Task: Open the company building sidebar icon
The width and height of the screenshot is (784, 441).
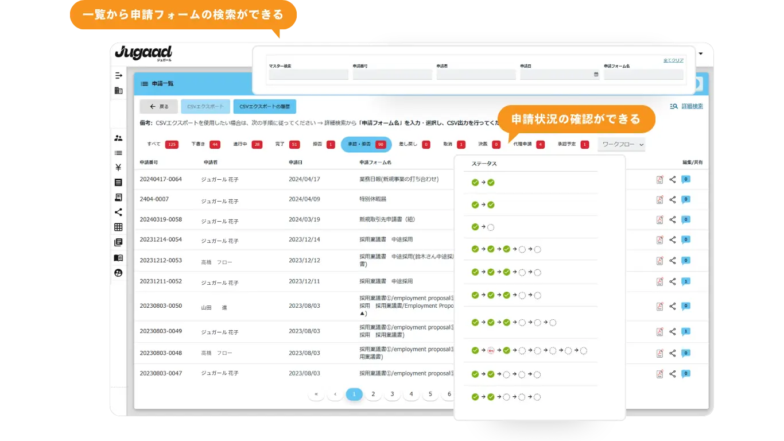Action: tap(118, 91)
